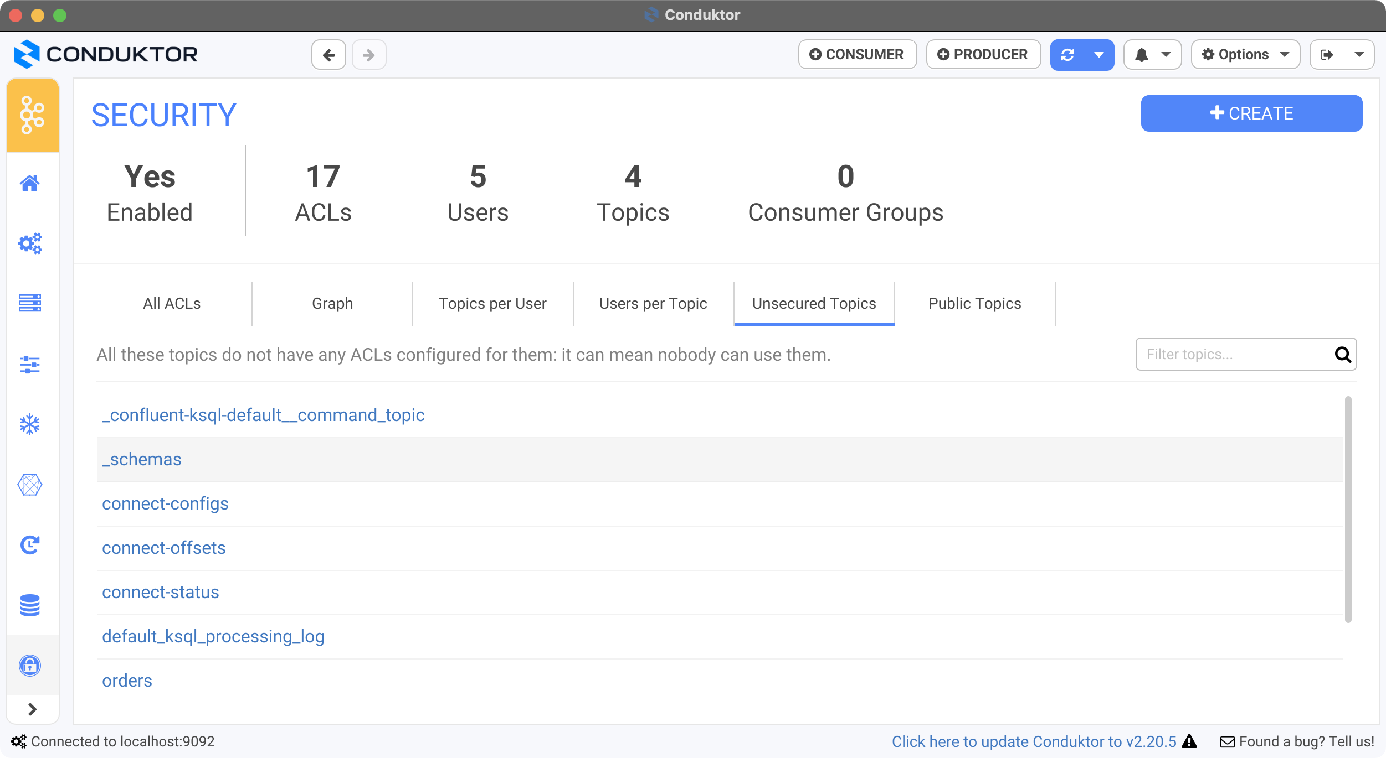Click the connection gears icon in status bar
This screenshot has height=758, width=1386.
(x=19, y=741)
